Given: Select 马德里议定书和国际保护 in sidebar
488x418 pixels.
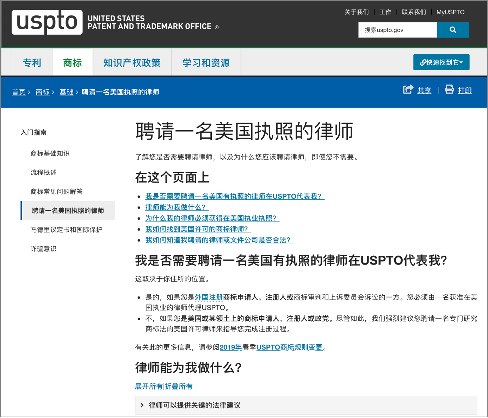Looking at the screenshot, I should (66, 230).
